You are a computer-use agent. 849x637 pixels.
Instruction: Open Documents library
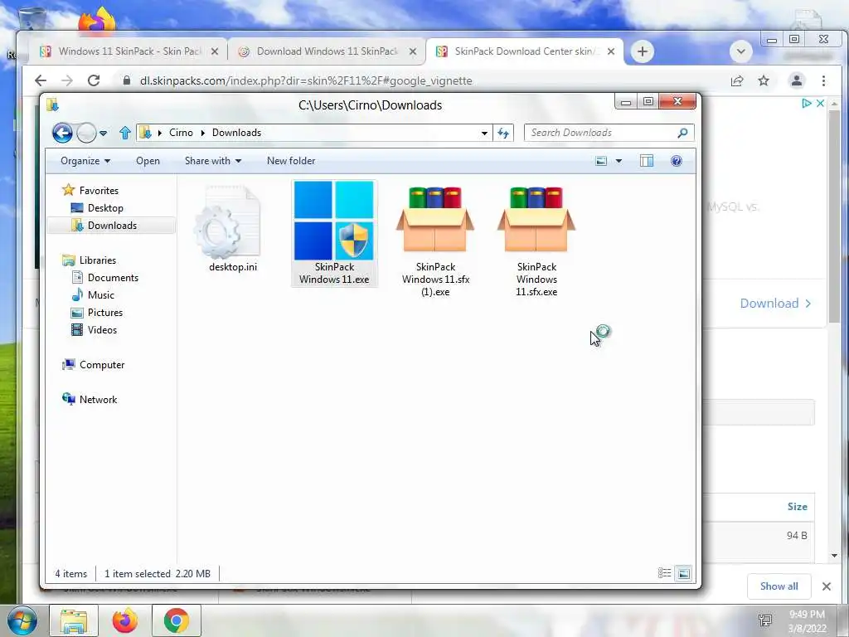pyautogui.click(x=105, y=277)
